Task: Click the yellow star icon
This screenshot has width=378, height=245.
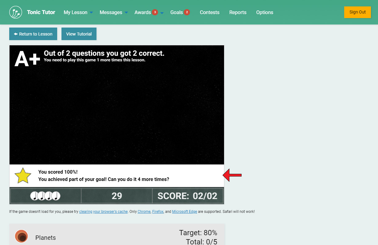Action: (x=23, y=176)
